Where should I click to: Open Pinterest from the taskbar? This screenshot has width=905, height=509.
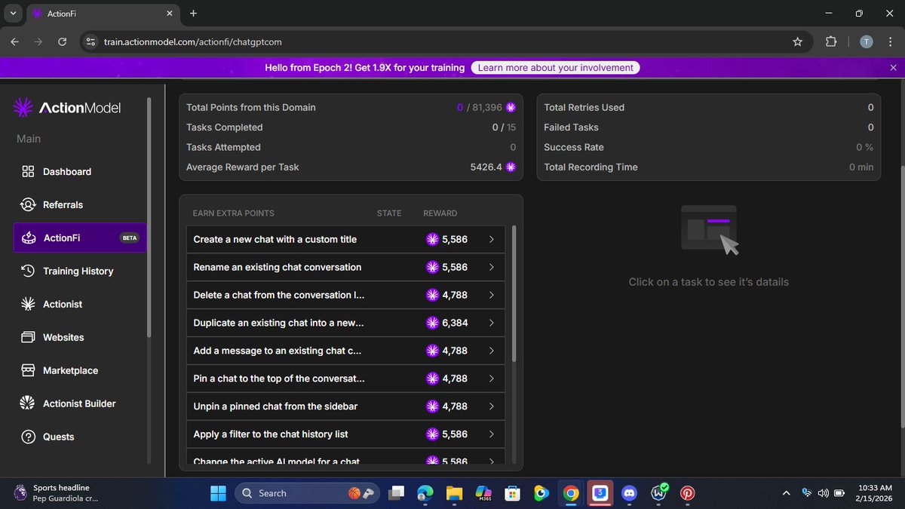tap(687, 493)
